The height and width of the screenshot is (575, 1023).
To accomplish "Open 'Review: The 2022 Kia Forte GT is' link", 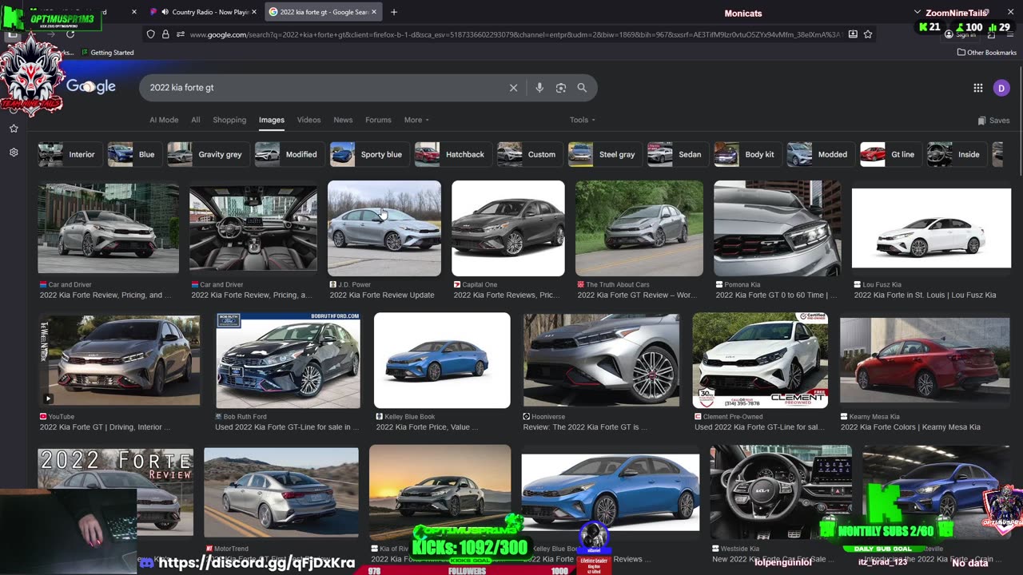I will pos(586,427).
